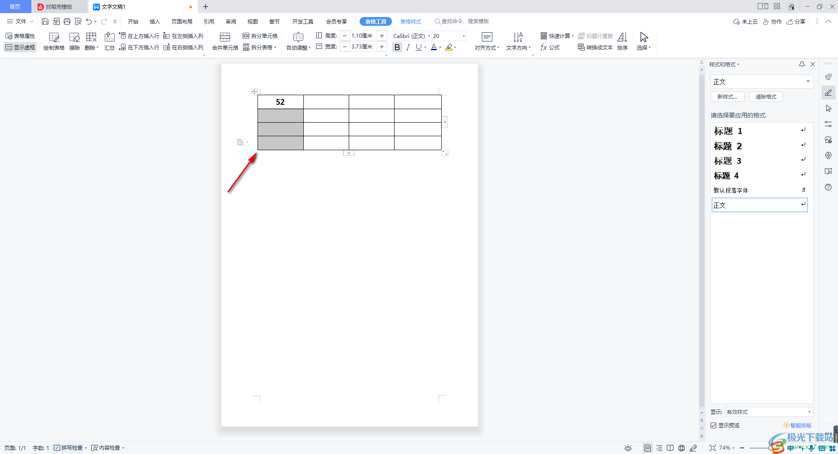Click the 清除格式 button
This screenshot has height=454, width=838.
point(766,97)
